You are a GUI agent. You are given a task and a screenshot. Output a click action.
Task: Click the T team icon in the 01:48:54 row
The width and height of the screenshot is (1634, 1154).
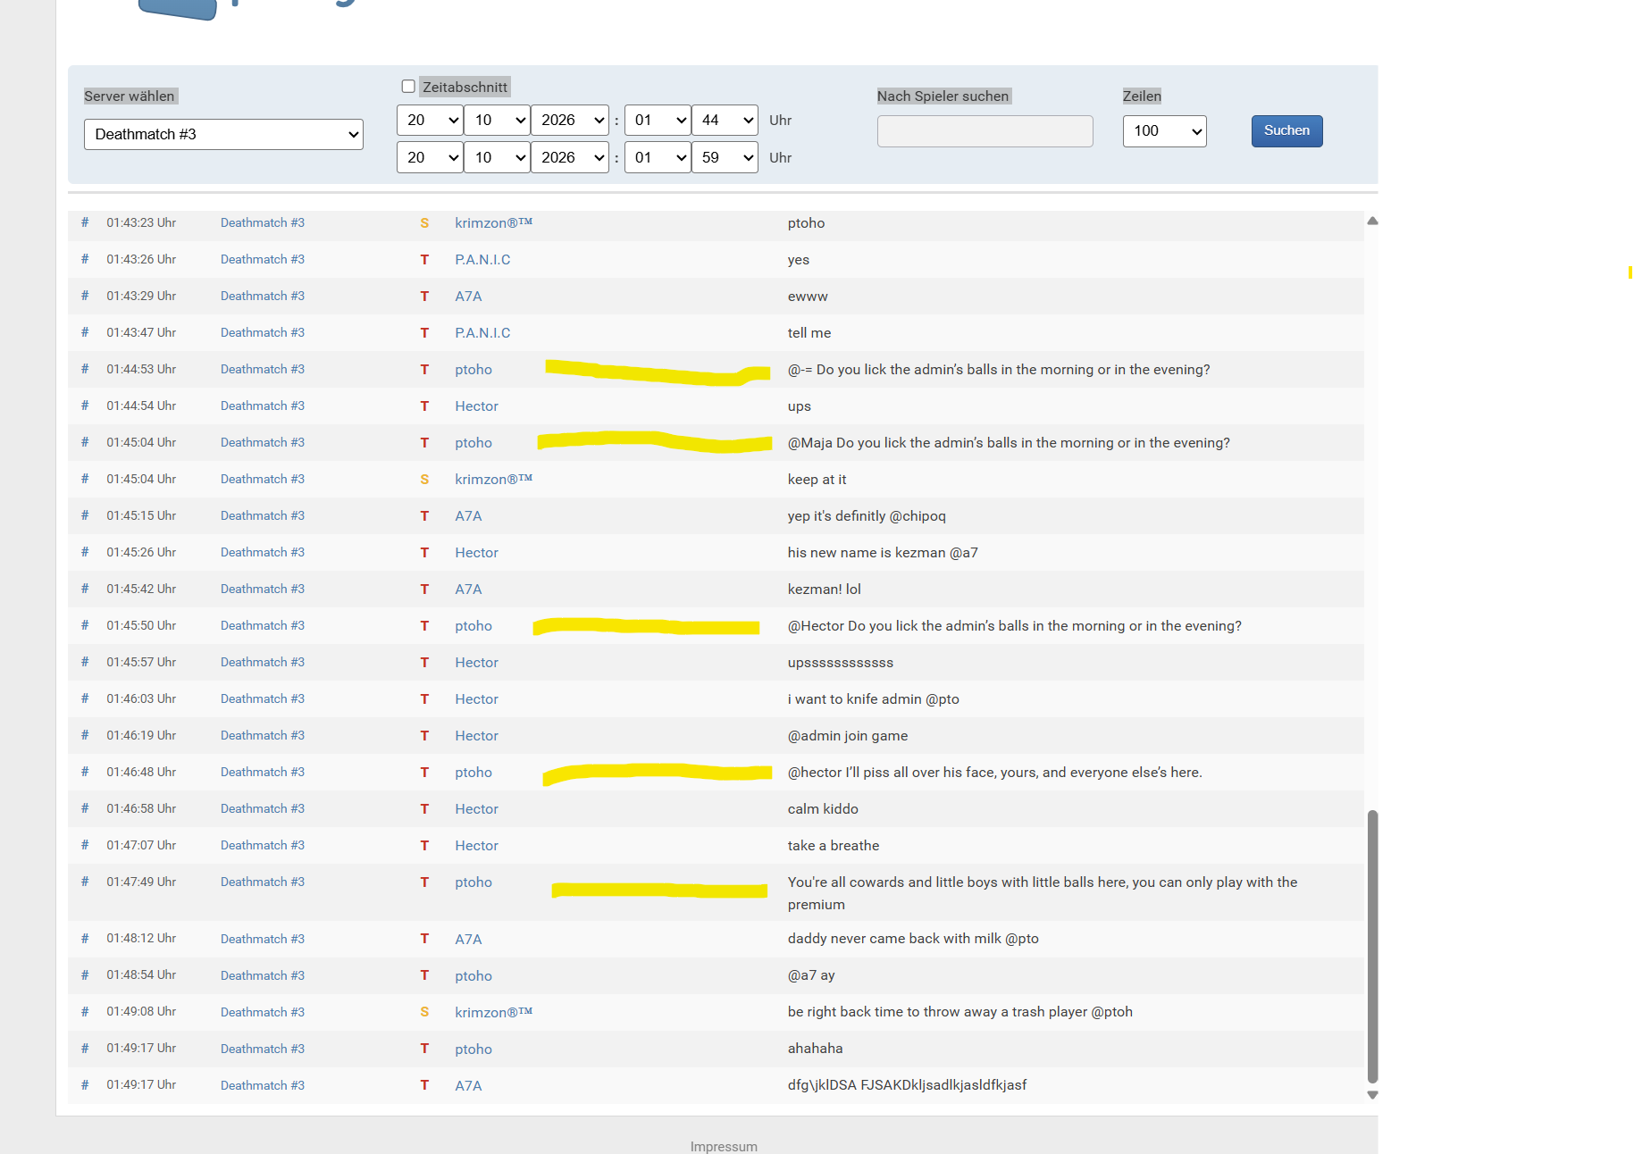[424, 976]
